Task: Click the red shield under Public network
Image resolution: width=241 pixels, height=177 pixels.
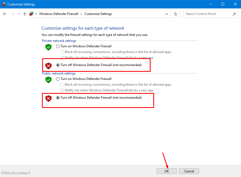Action: point(48,98)
